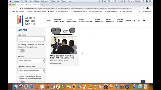The height and width of the screenshot is (90, 161).
Task: Reload the page with the refresh icon
Action: (17, 8)
